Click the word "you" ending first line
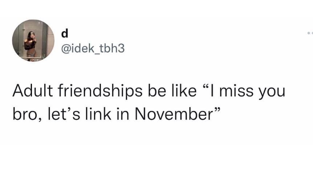Screen dimensions: 313x173 (272, 93)
